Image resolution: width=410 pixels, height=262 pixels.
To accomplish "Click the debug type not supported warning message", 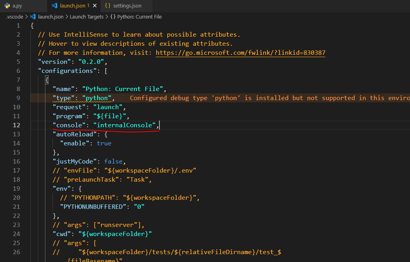I will [270, 98].
